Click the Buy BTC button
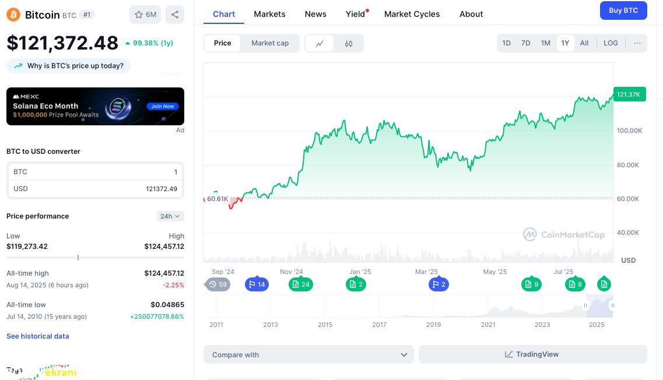Viewport: 663px width, 380px height. [623, 10]
